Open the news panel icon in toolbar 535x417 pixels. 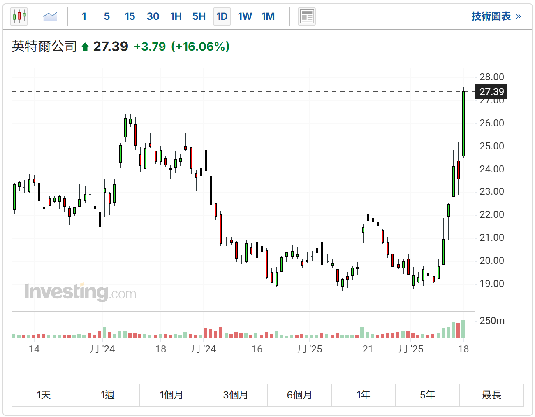tap(307, 16)
